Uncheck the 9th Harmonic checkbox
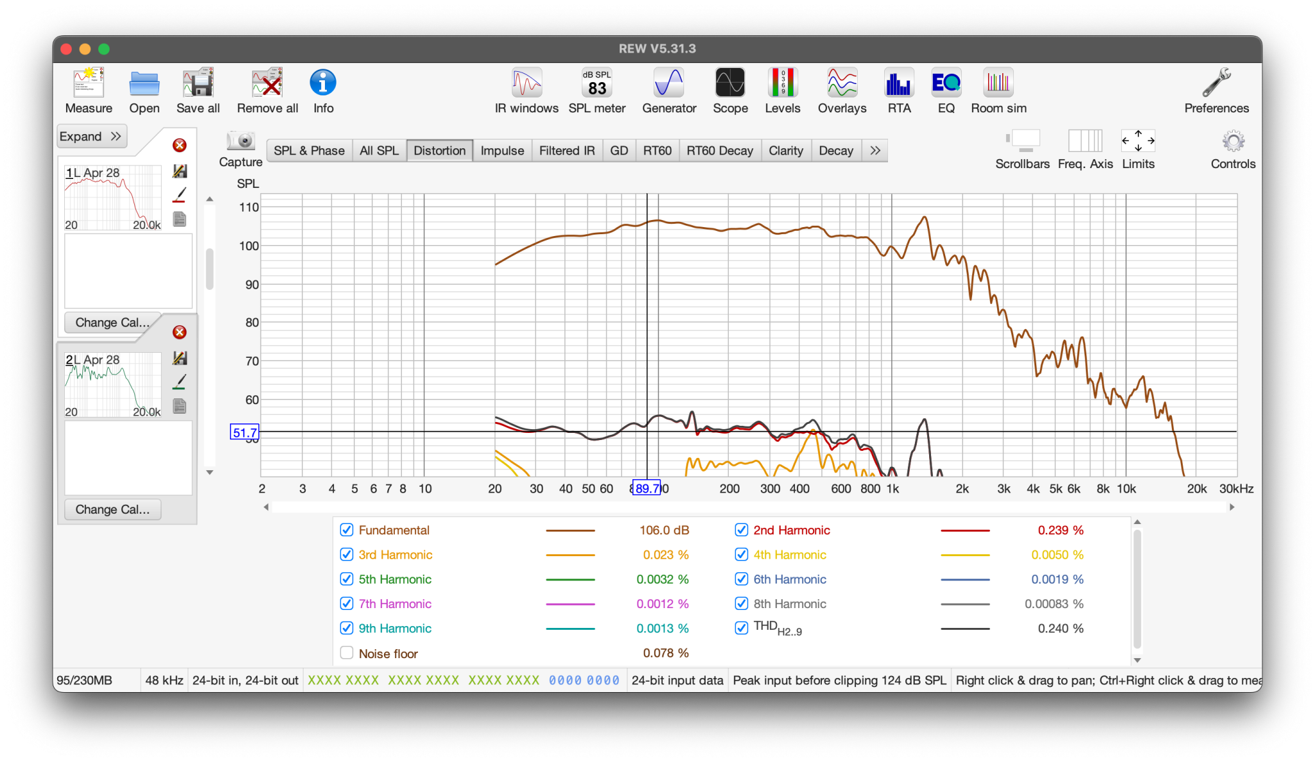 347,628
